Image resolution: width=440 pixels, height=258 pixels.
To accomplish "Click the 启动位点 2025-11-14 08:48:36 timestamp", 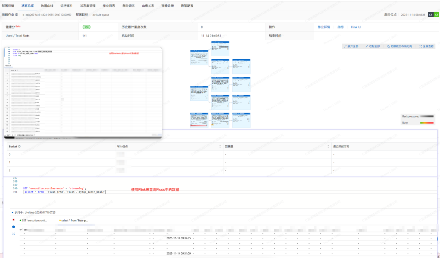I will coord(413,15).
